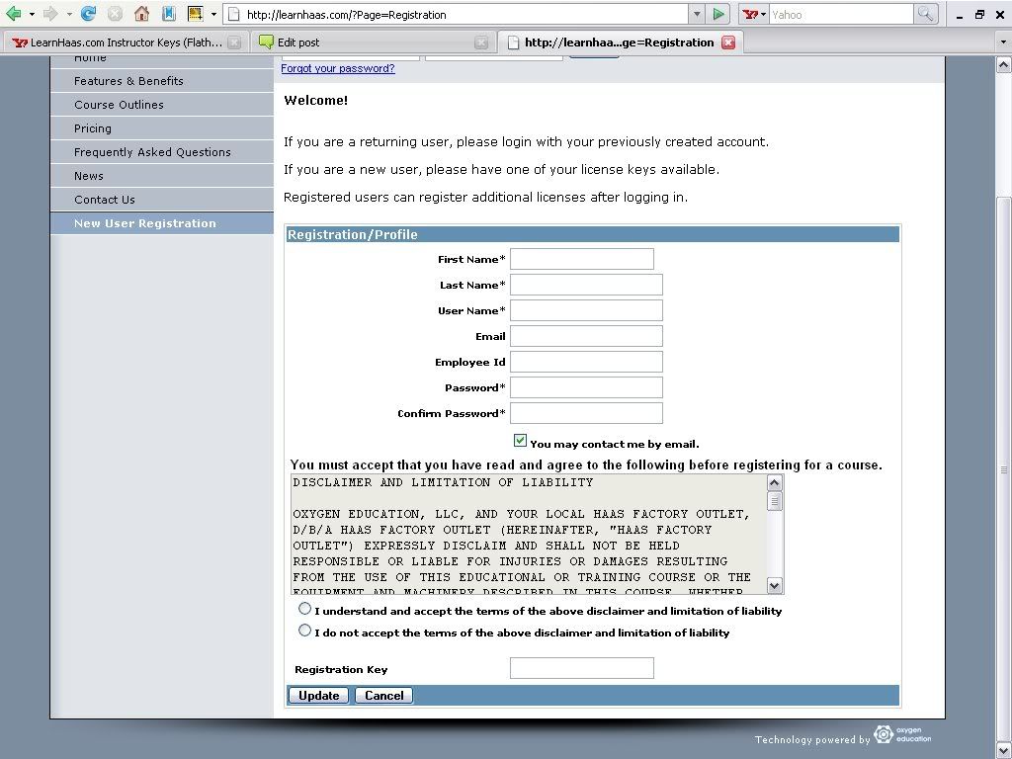Click the Last Name input field
The height and width of the screenshot is (759, 1012).
586,285
